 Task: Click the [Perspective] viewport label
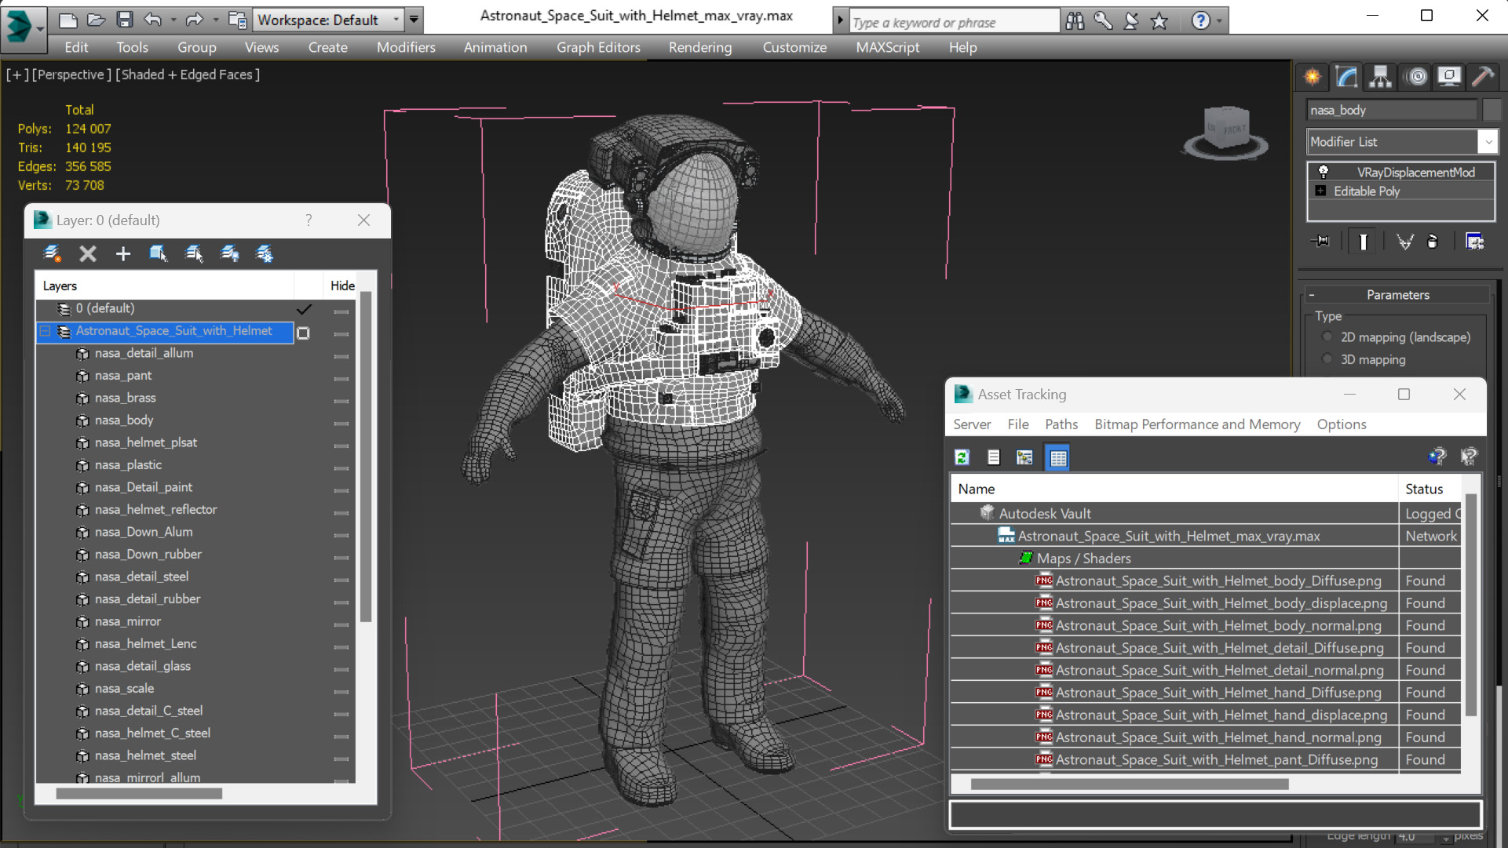[x=71, y=75]
